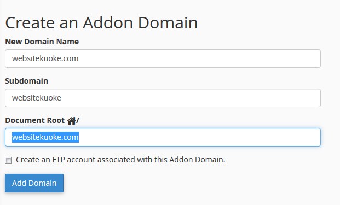
Task: Click the Document Root label text
Action: click(x=35, y=120)
